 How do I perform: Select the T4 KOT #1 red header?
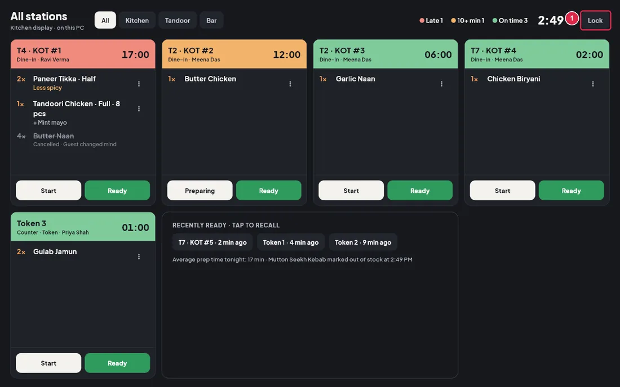tap(83, 54)
